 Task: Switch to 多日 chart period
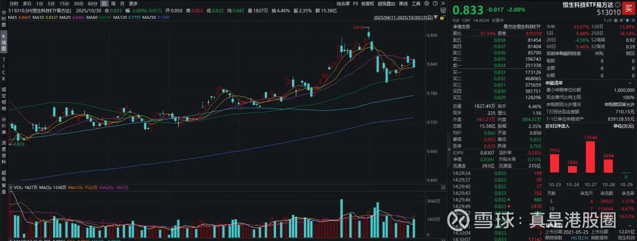27,4
